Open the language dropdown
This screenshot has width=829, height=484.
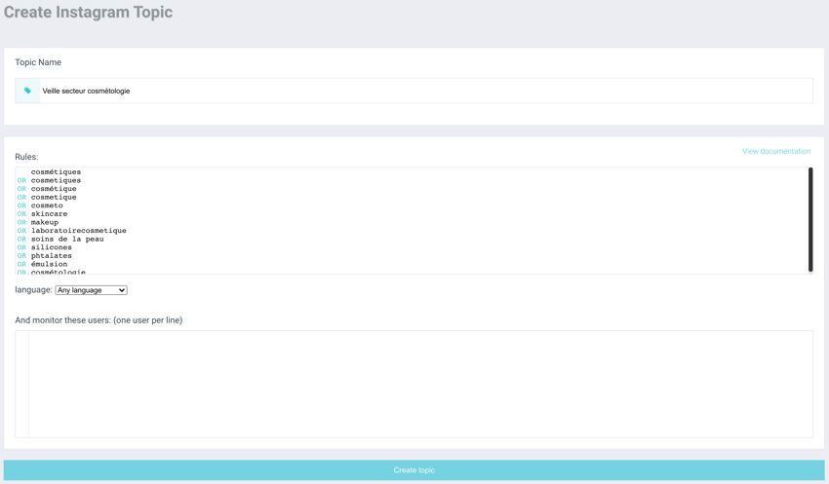pos(91,290)
